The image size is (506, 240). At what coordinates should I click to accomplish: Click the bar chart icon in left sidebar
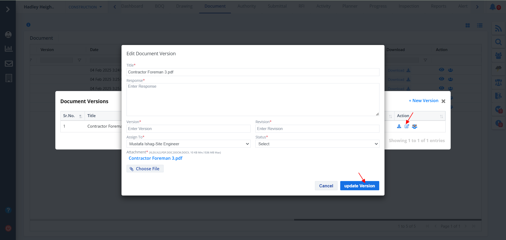coord(9,49)
